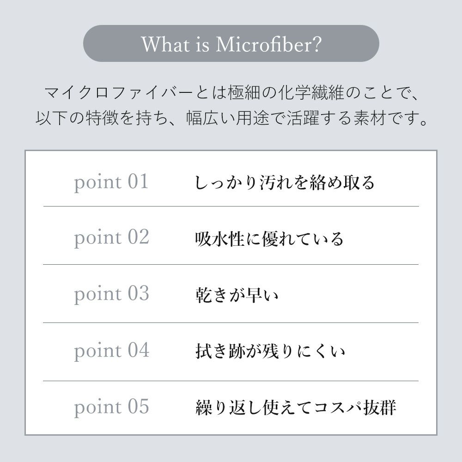The width and height of the screenshot is (462, 462).
Task: Click the 吸水性に優れている text
Action: (270, 239)
